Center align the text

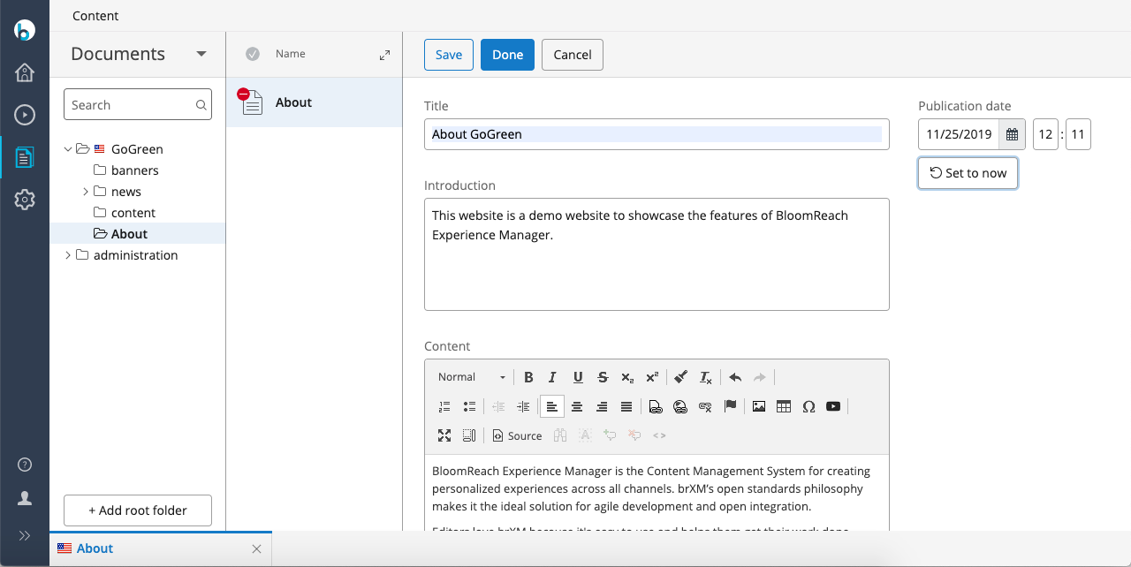tap(577, 406)
